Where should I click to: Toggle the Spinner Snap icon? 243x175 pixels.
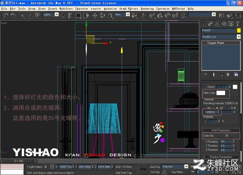tap(175, 15)
